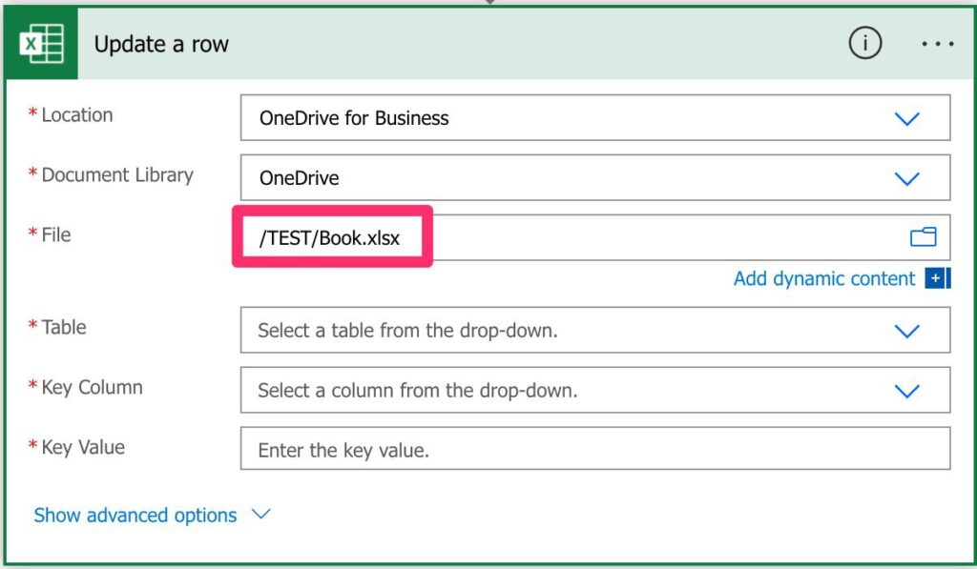This screenshot has height=569, width=977.
Task: Click the Key Column field label
Action: pos(94,388)
